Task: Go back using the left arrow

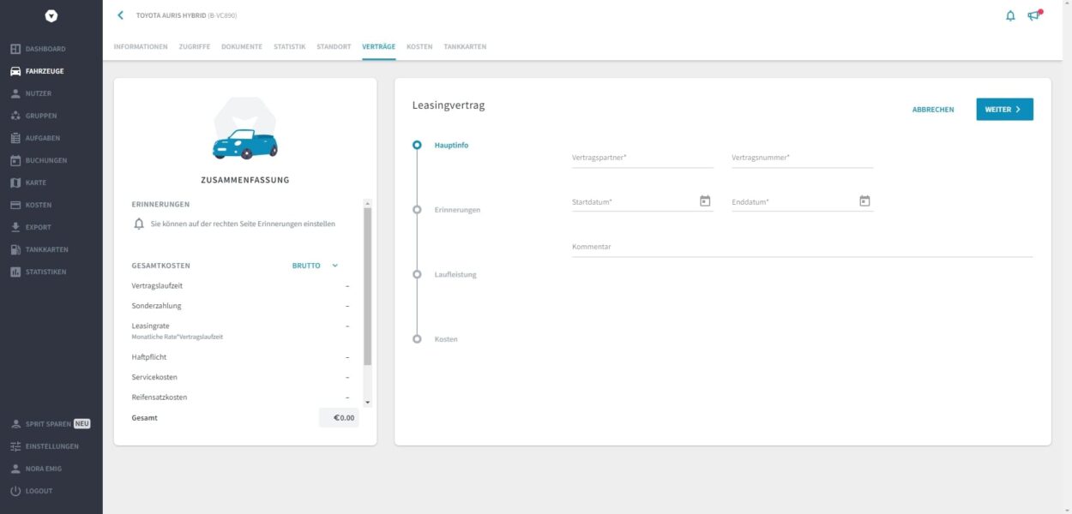Action: click(x=120, y=15)
